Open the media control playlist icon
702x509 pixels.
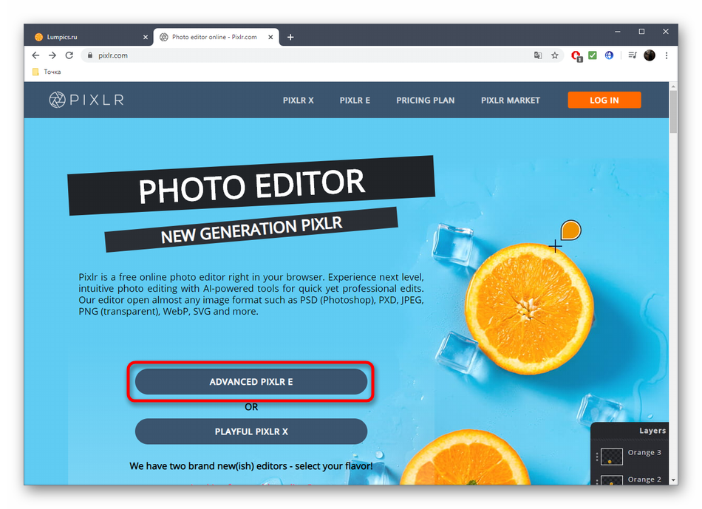pos(632,55)
